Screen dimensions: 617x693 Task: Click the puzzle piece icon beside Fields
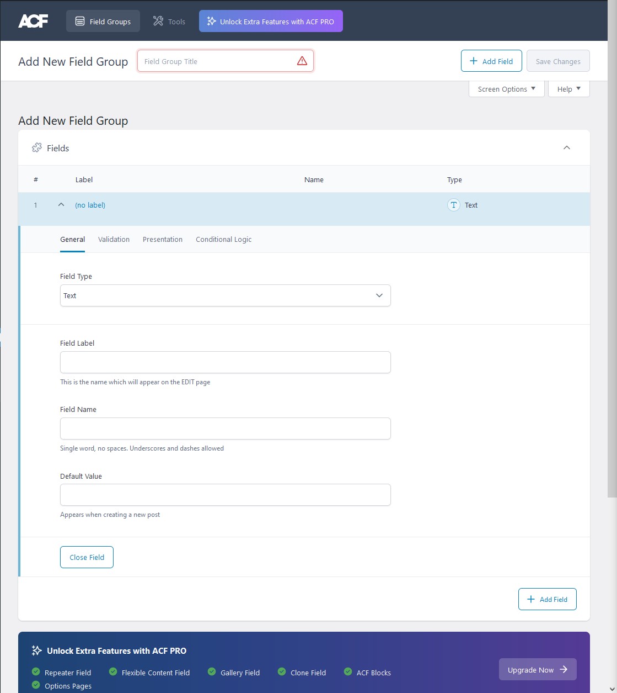click(x=36, y=147)
